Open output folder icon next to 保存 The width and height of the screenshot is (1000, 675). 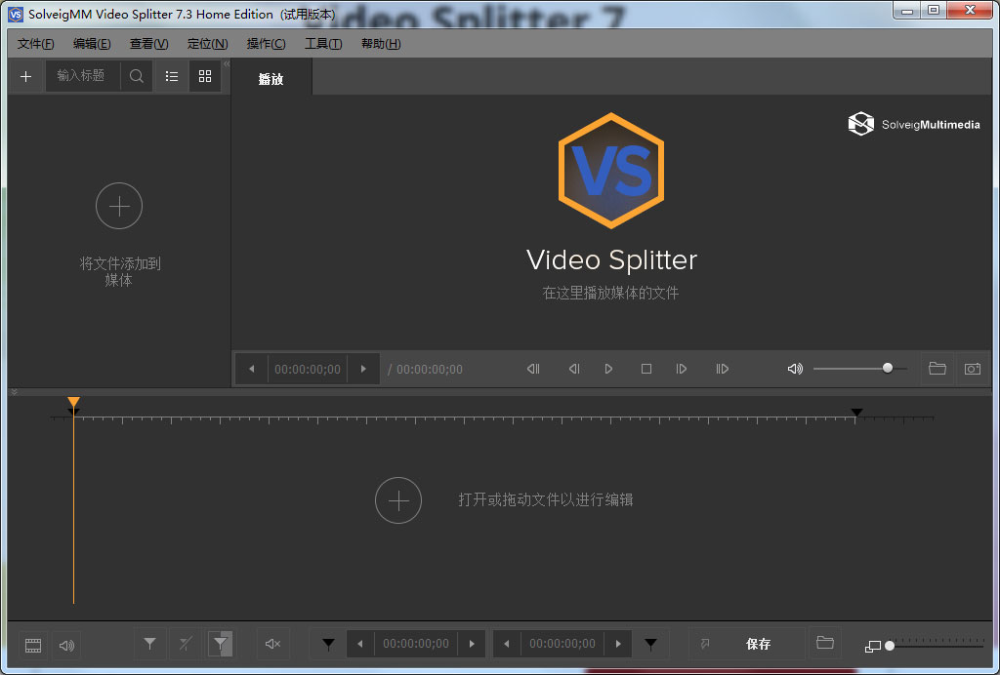(825, 644)
